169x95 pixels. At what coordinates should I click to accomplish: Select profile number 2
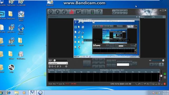pos(123,11)
